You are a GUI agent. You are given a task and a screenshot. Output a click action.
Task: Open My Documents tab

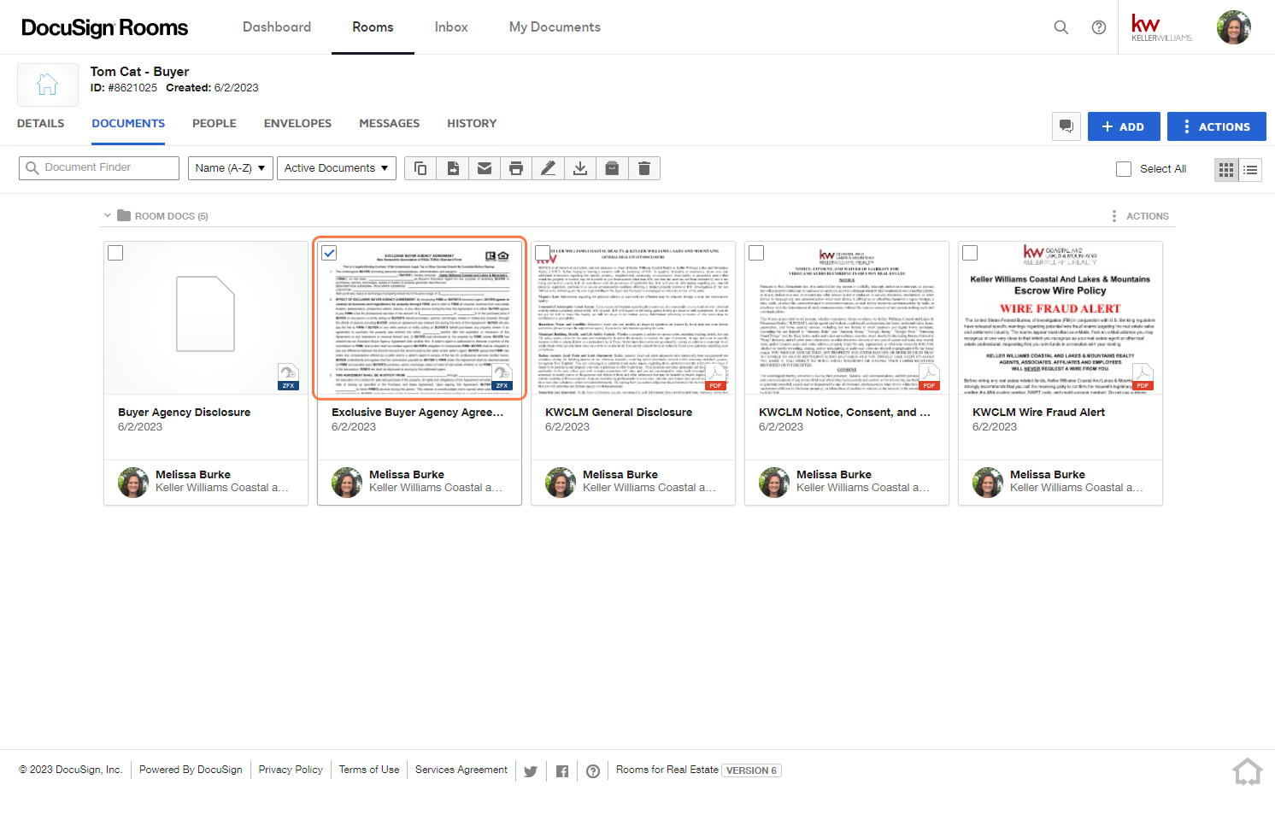coord(555,27)
